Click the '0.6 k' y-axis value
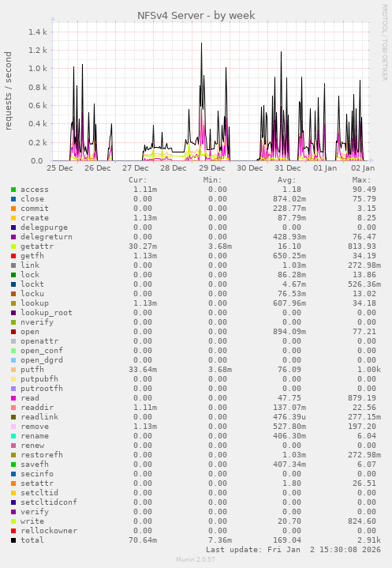The height and width of the screenshot is (568, 392). [x=38, y=105]
